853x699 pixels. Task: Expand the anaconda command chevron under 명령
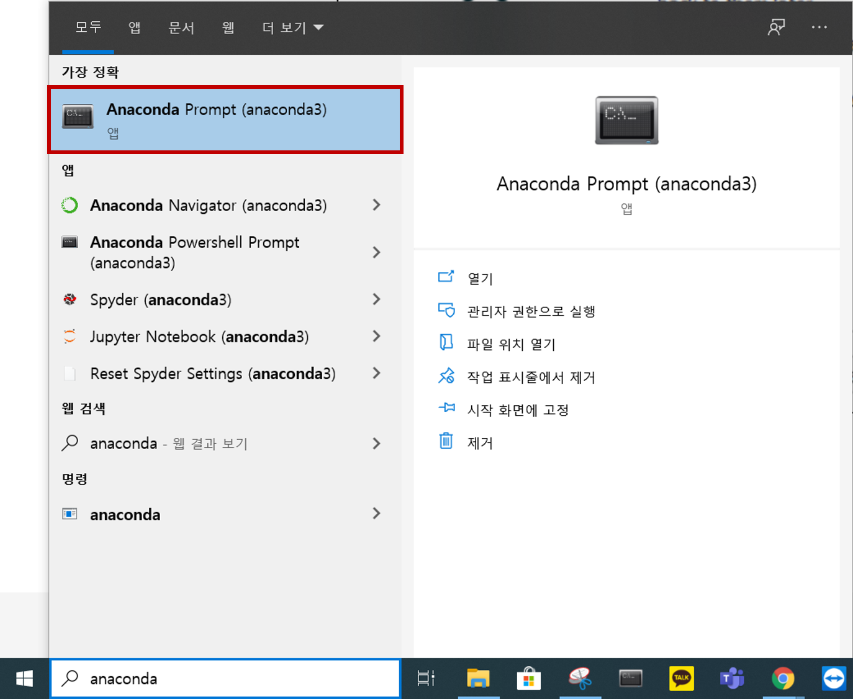click(376, 513)
